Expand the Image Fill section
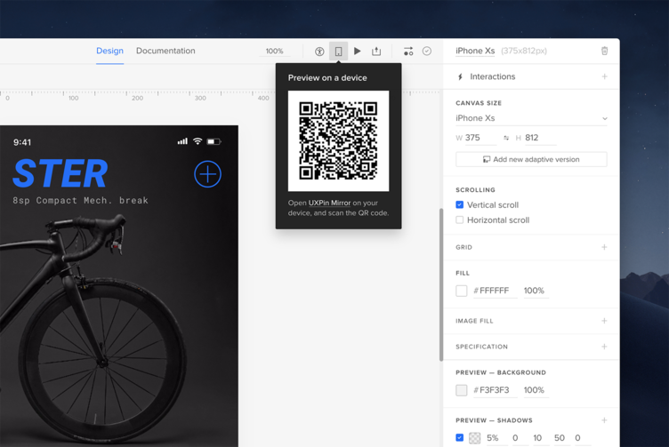The width and height of the screenshot is (669, 447). (x=604, y=321)
